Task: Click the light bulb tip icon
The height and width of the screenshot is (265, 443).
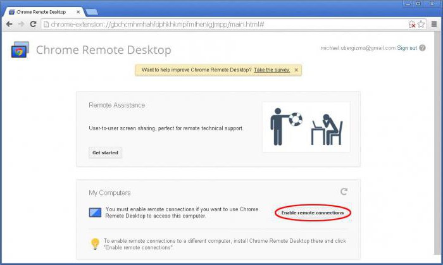Action: pos(95,244)
